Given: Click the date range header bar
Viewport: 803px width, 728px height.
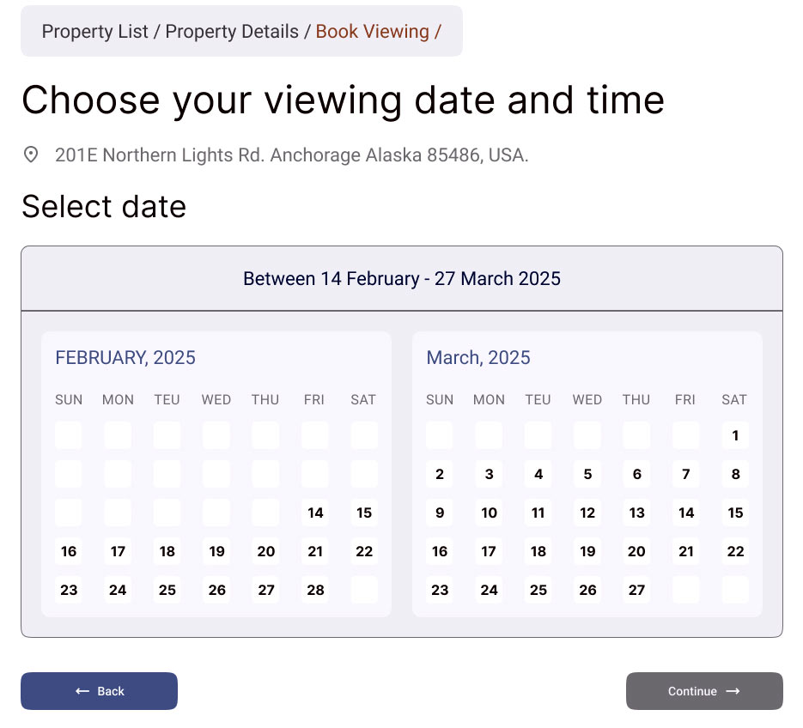Looking at the screenshot, I should pyautogui.click(x=401, y=278).
